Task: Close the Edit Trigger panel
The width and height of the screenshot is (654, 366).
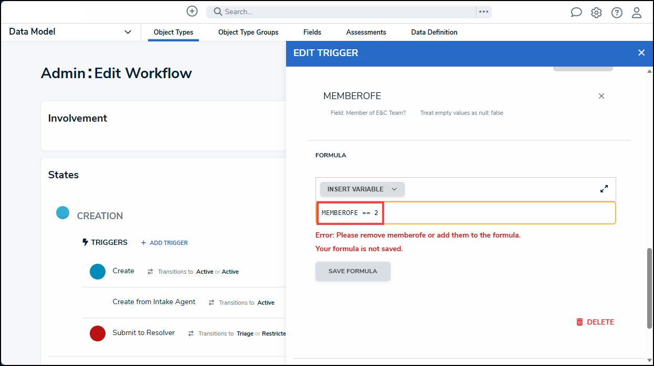Action: tap(641, 53)
